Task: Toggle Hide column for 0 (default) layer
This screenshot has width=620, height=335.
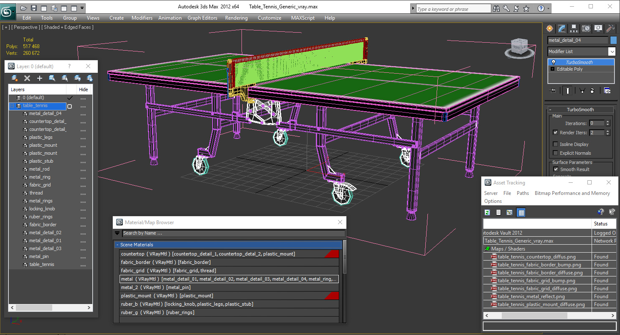Action: pyautogui.click(x=83, y=98)
